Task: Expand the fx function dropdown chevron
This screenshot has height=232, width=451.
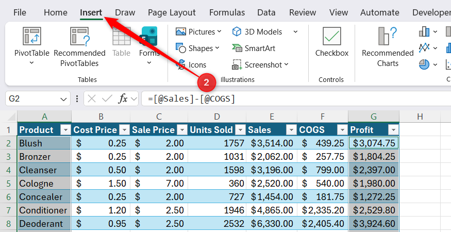Action: 133,99
